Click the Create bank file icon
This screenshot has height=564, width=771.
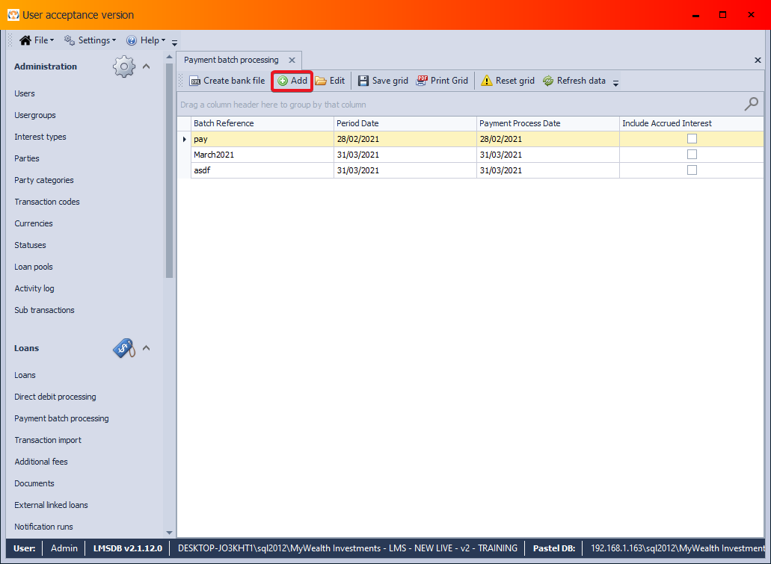[x=194, y=81]
